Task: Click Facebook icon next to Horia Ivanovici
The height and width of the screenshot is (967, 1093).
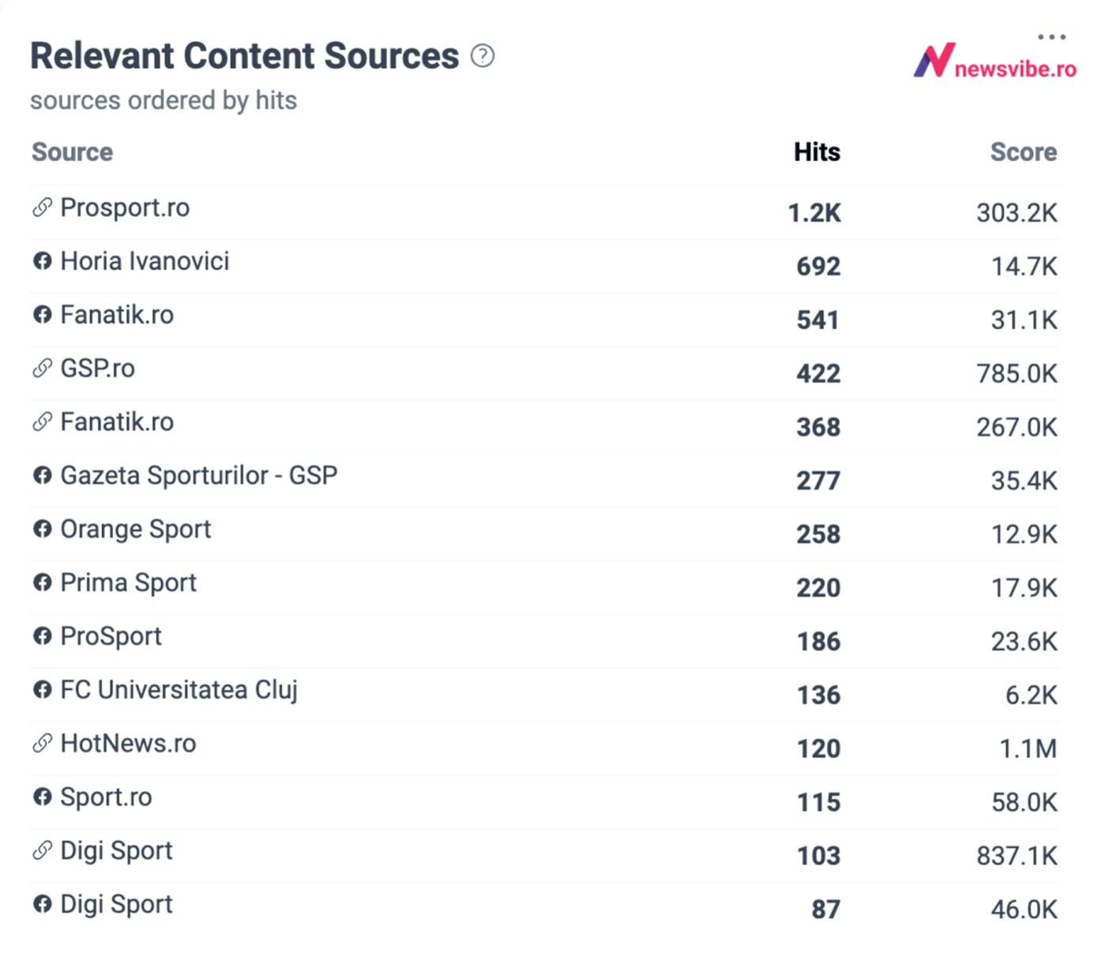Action: pyautogui.click(x=42, y=261)
